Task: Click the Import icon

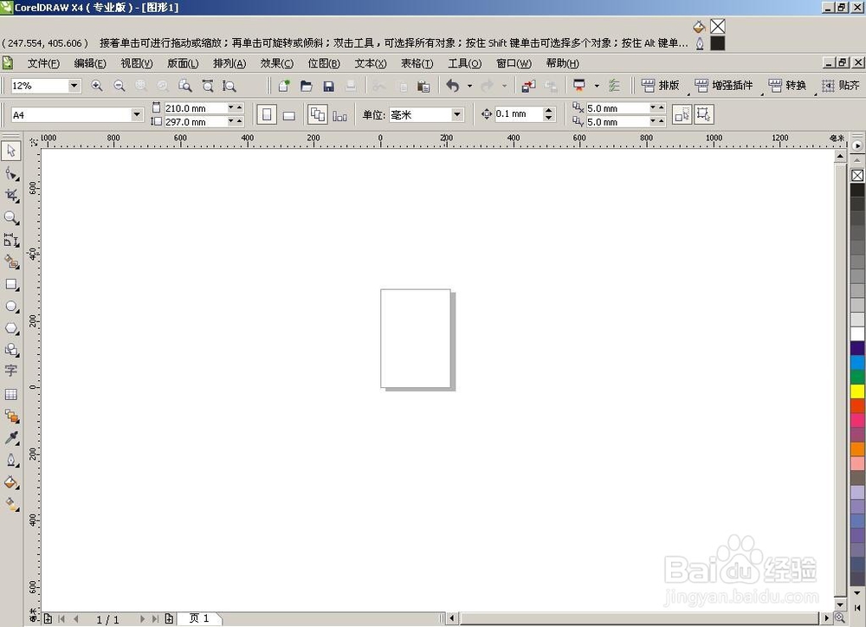Action: 528,86
